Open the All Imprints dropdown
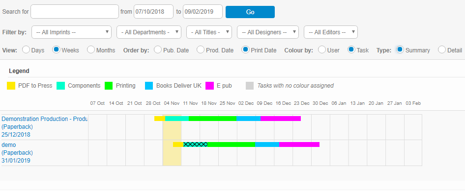465x192 pixels. [71, 32]
